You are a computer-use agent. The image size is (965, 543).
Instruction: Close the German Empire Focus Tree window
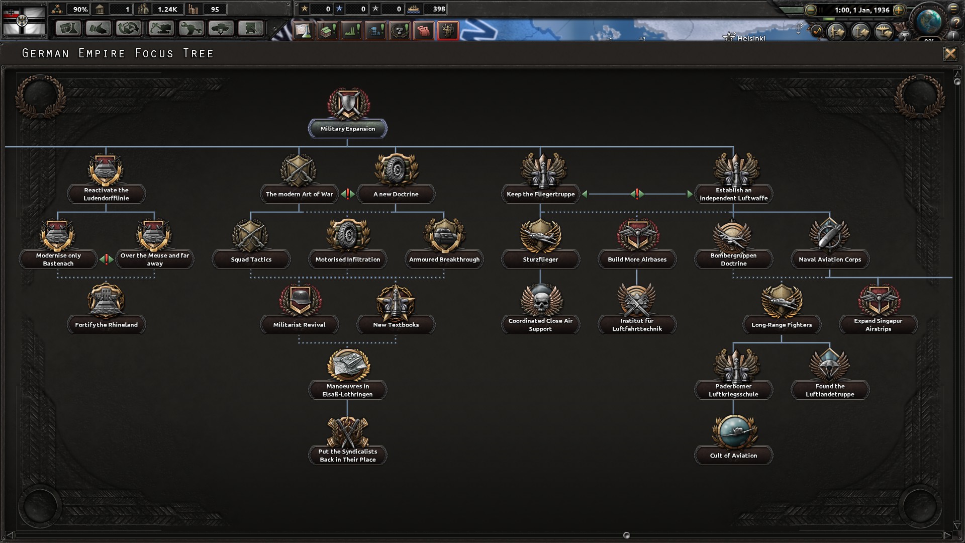(x=950, y=54)
